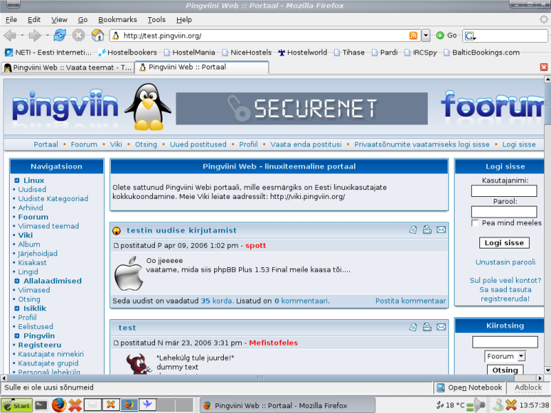The height and width of the screenshot is (413, 551).
Task: Click 'Kasutajate nimekiri' in the sidebar
Action: [50, 354]
